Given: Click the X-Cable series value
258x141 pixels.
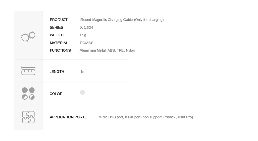Looking at the screenshot, I should pos(87,27).
